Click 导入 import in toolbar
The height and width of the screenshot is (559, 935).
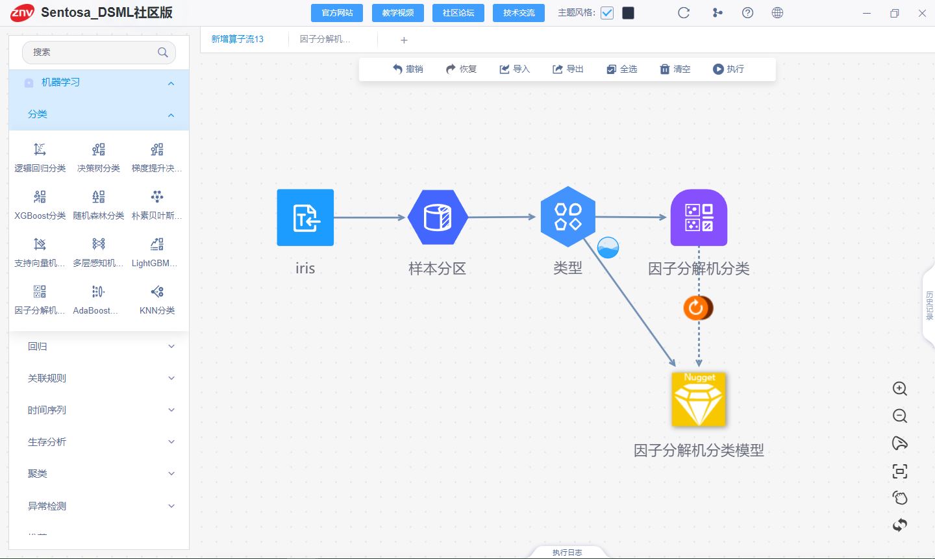pos(514,69)
